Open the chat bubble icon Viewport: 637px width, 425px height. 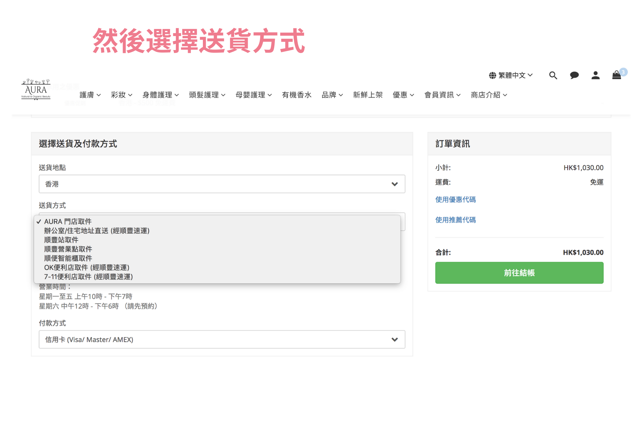574,75
